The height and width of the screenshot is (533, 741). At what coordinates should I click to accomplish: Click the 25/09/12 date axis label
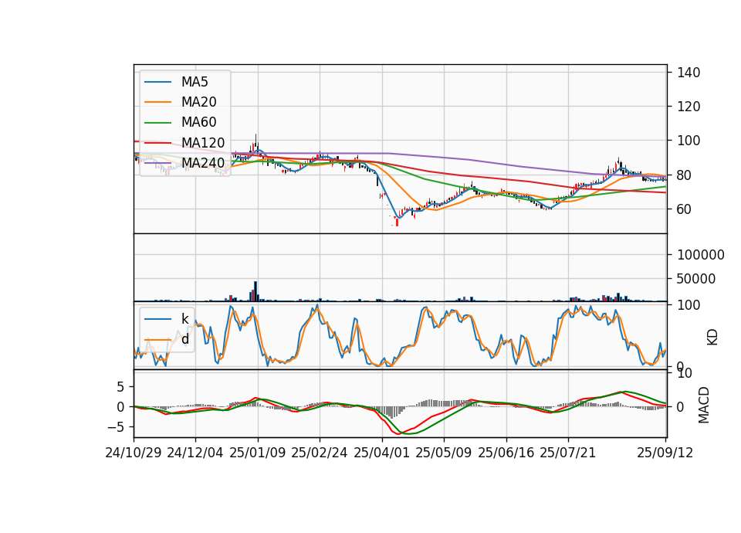click(665, 453)
